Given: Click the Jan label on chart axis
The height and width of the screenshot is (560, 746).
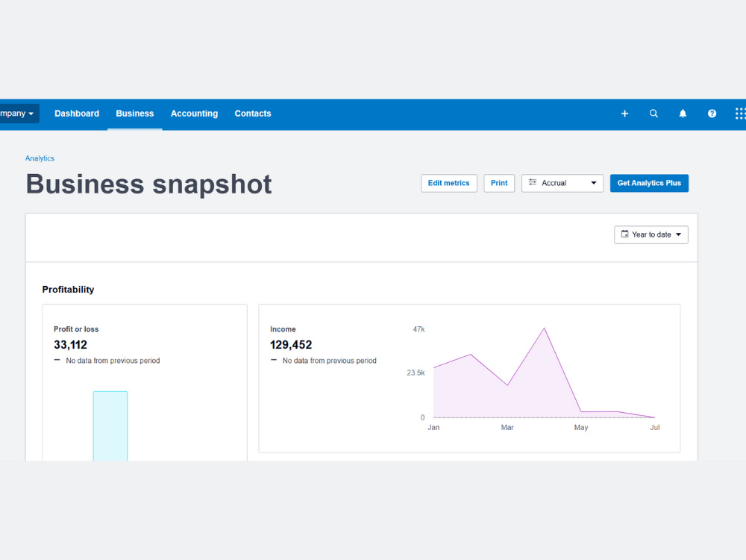Looking at the screenshot, I should click(x=433, y=428).
